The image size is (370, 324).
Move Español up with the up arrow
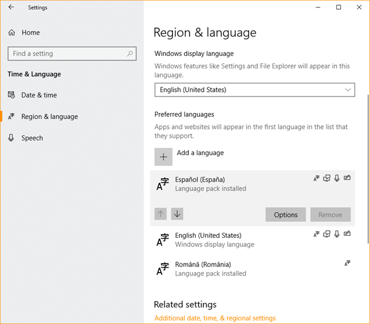[x=160, y=214]
